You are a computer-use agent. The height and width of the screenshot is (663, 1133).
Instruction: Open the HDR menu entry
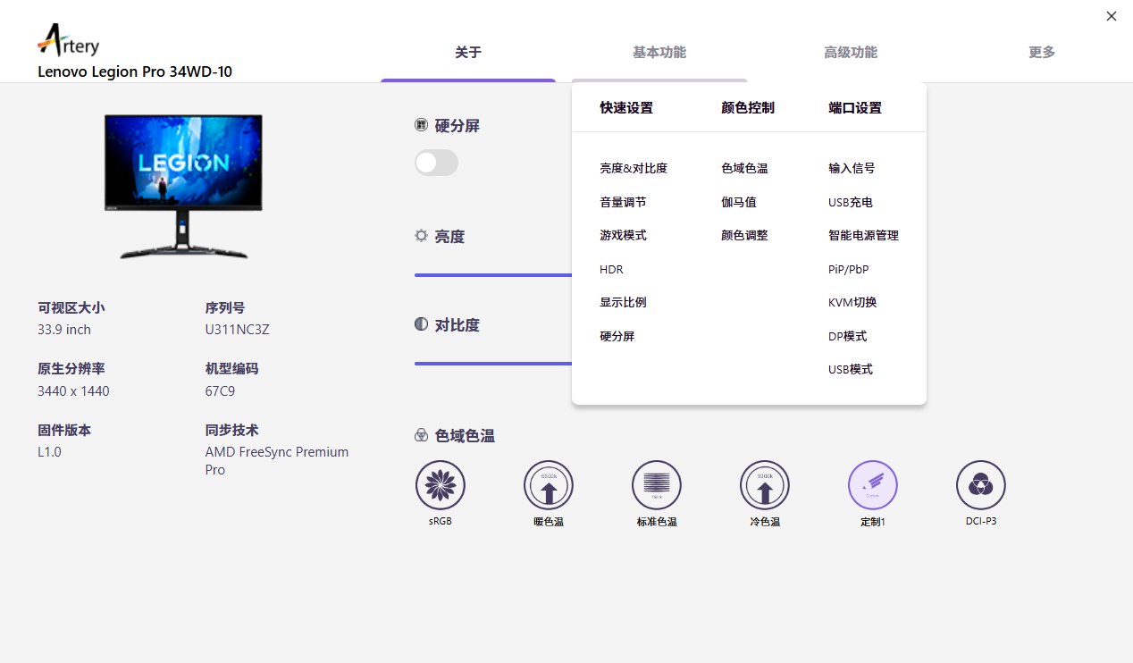click(611, 269)
